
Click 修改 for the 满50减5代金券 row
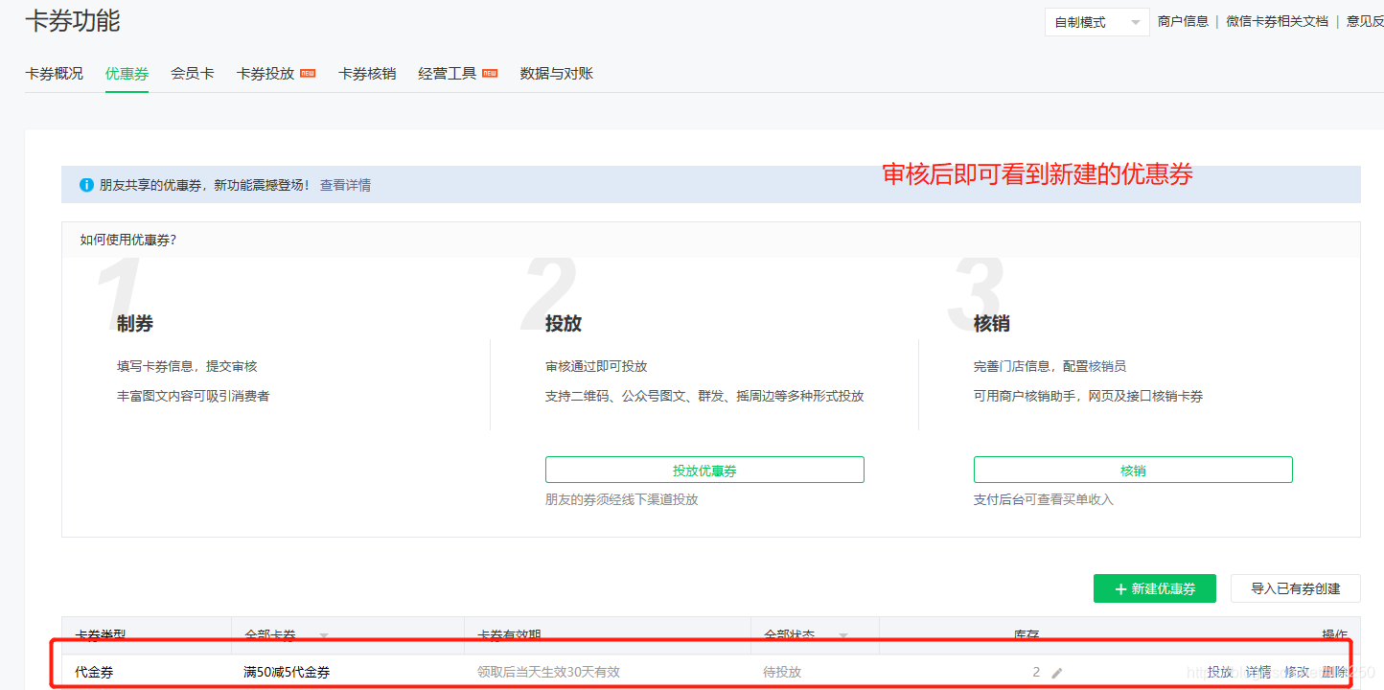1297,672
